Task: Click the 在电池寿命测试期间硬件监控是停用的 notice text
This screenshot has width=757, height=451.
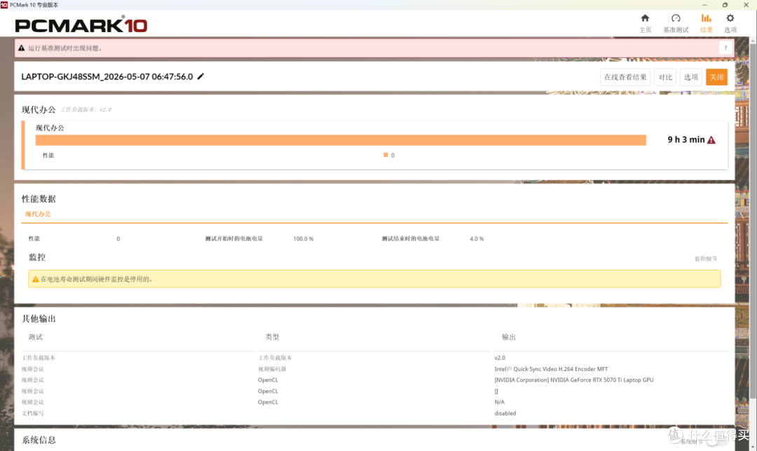Action: tap(96, 279)
